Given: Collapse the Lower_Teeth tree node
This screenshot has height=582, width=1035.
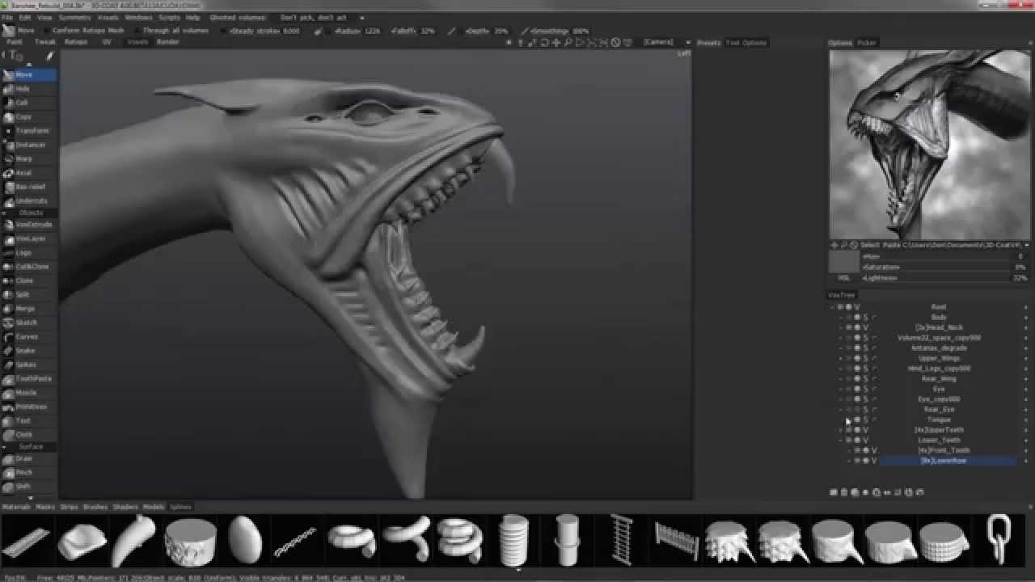Looking at the screenshot, I should click(840, 440).
